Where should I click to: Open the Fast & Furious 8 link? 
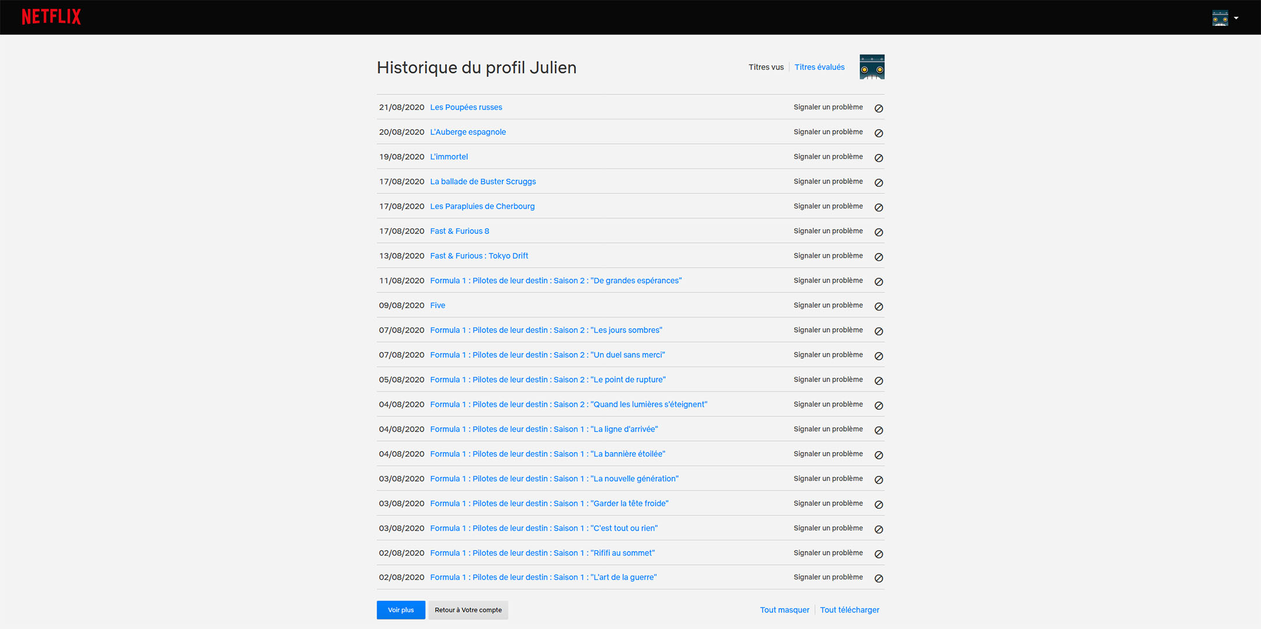(459, 231)
